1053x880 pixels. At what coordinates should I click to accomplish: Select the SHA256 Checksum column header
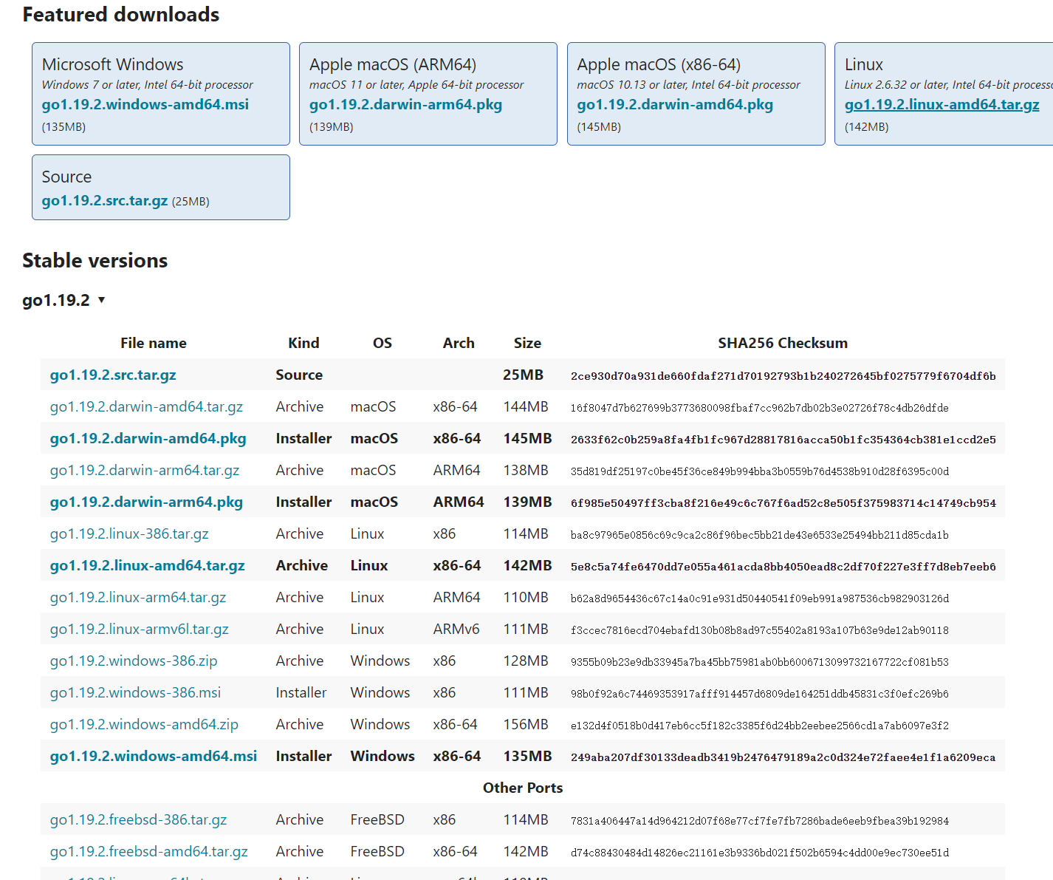(783, 343)
